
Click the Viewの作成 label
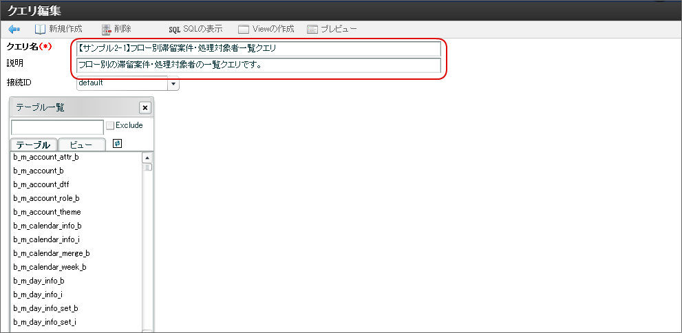tap(273, 29)
